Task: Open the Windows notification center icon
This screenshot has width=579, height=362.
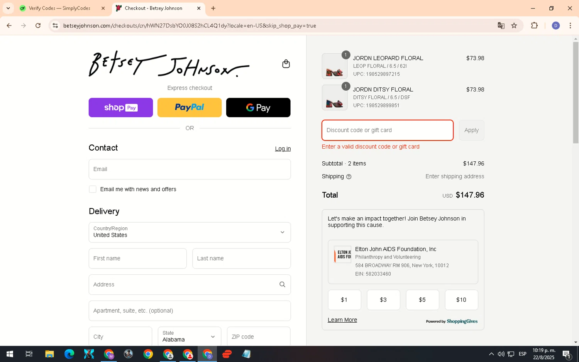Action: coord(567,354)
